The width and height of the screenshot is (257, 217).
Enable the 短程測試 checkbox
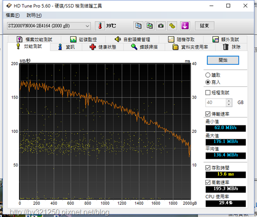pos(208,93)
